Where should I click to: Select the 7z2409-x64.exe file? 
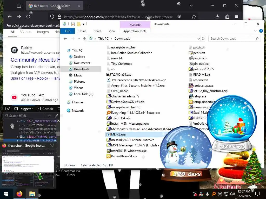point(121,75)
